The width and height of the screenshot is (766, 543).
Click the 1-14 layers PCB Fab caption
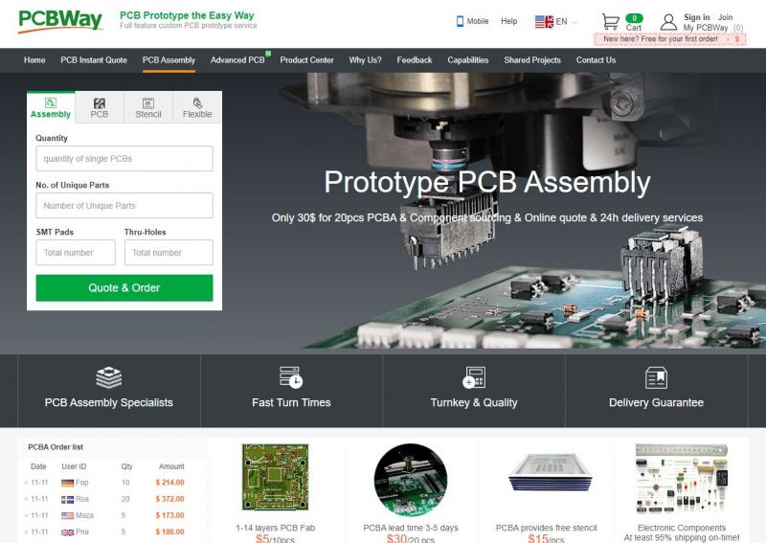coord(275,528)
